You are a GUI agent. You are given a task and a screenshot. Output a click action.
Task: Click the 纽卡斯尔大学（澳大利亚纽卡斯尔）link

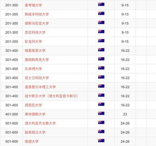click(x=51, y=96)
